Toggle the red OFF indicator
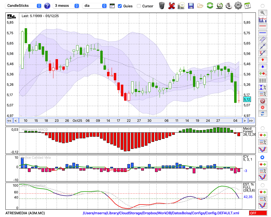This screenshot has height=217, width=271. (258, 213)
